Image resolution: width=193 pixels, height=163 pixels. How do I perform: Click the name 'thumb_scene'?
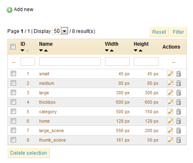point(52,140)
